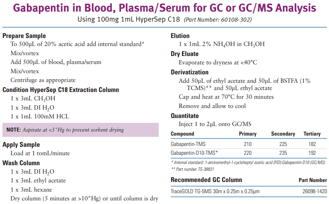This screenshot has height=204, width=329.
Task: Select the Tertiary column header
Action: click(x=312, y=134)
